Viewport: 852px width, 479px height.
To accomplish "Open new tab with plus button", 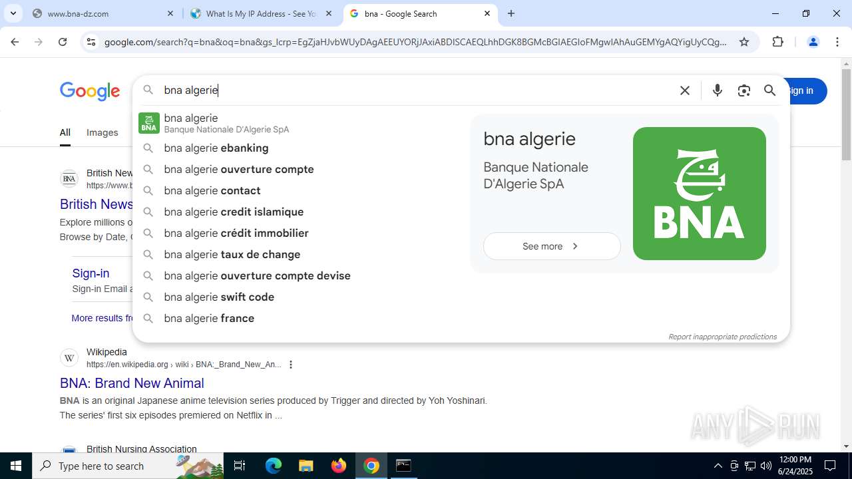I will [x=511, y=13].
